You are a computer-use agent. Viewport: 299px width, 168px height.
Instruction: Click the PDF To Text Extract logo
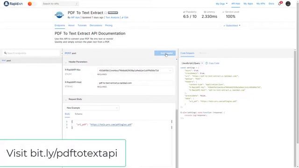(x=59, y=14)
